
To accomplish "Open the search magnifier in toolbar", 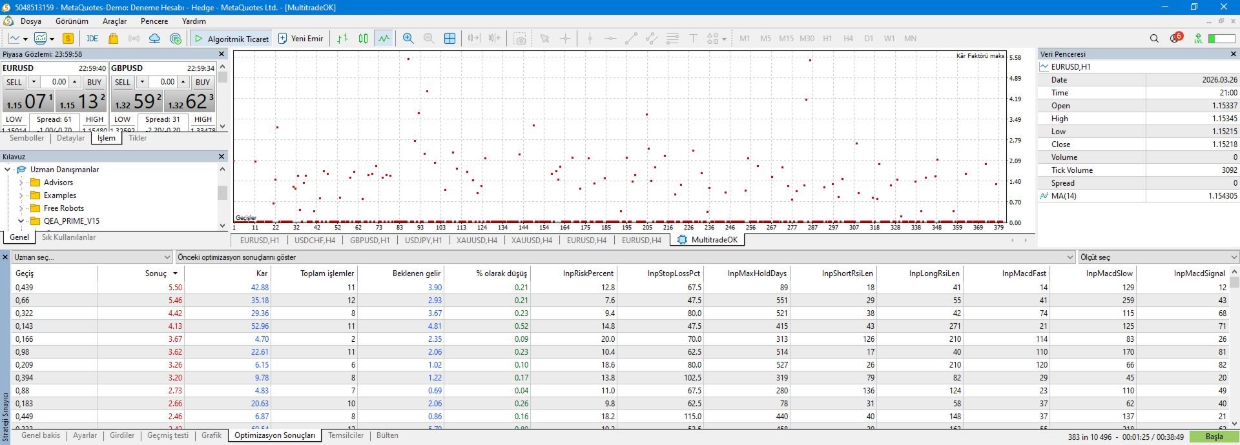I will (x=1154, y=39).
